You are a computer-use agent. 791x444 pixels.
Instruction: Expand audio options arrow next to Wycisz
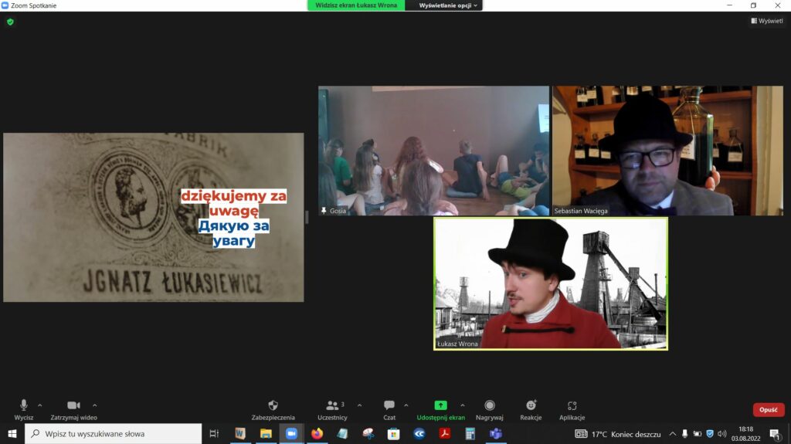pos(40,405)
